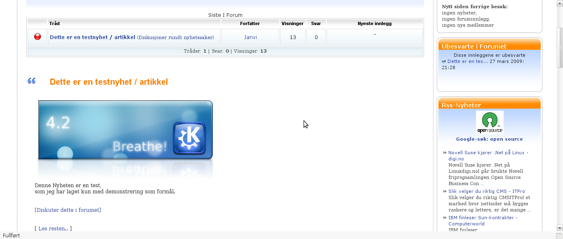Open article heading 'Dette er en testnyhet / artikkel'

point(109,82)
